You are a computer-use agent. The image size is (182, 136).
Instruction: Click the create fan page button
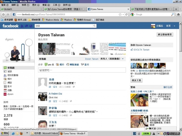pyautogui.click(x=165, y=35)
